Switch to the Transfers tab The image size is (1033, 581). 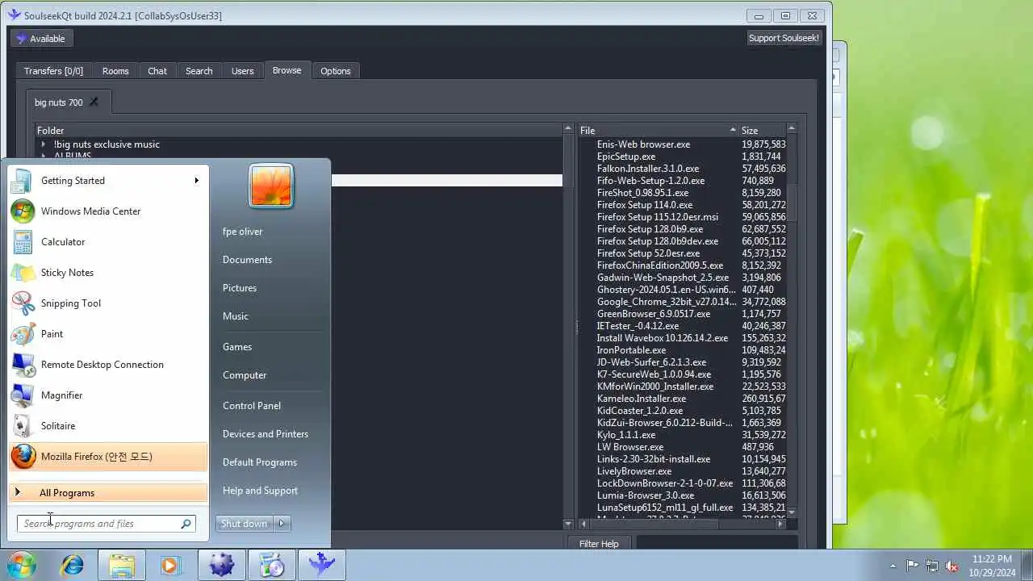pyautogui.click(x=53, y=71)
